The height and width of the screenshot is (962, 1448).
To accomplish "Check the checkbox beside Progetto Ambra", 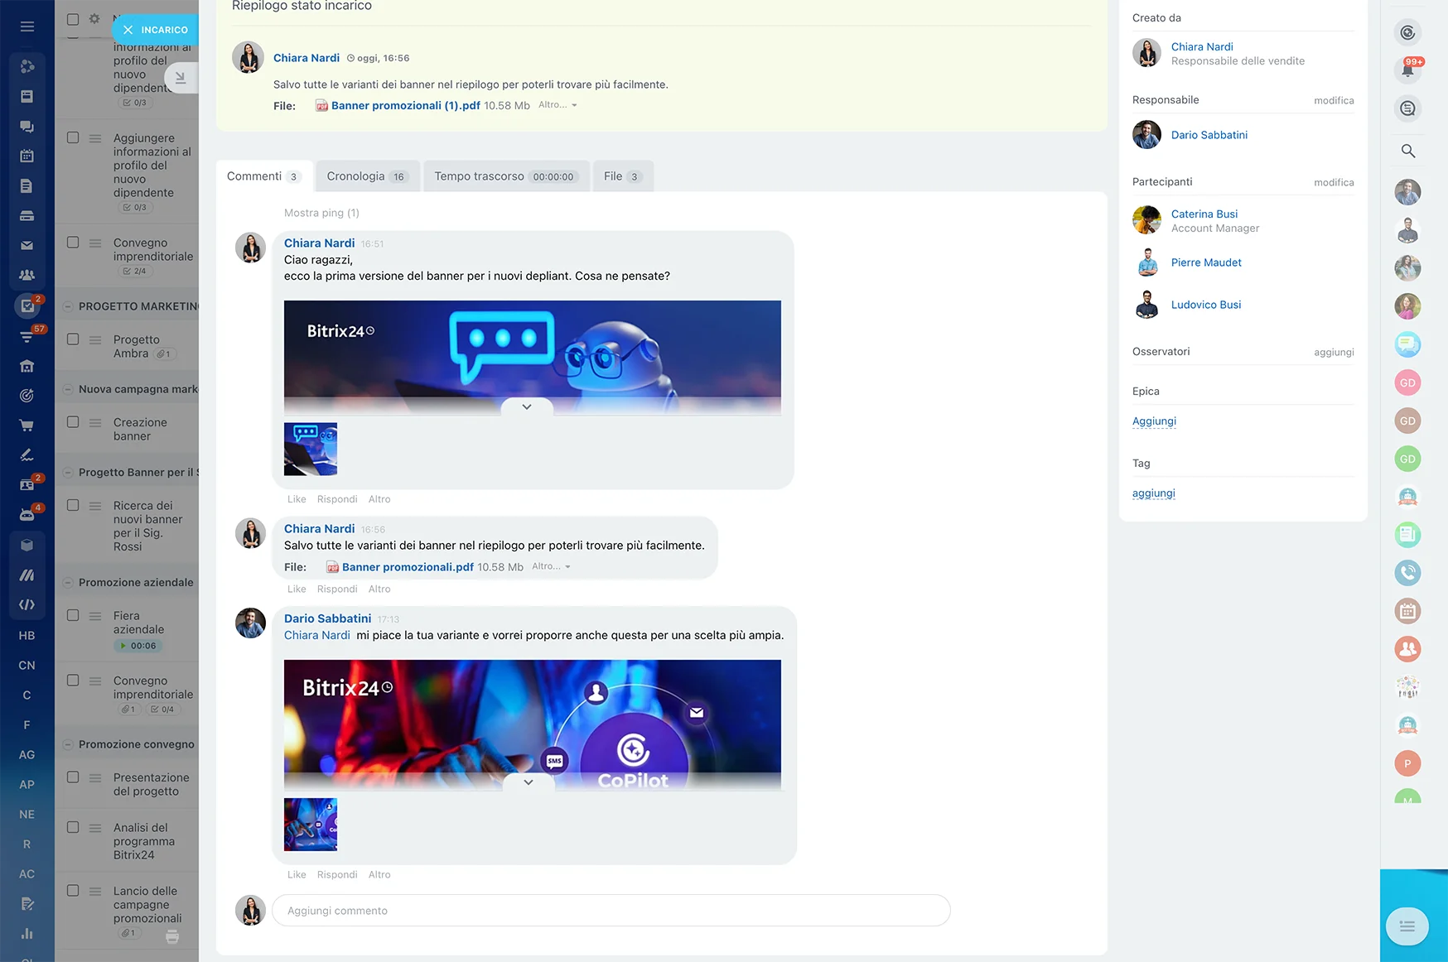I will click(73, 339).
